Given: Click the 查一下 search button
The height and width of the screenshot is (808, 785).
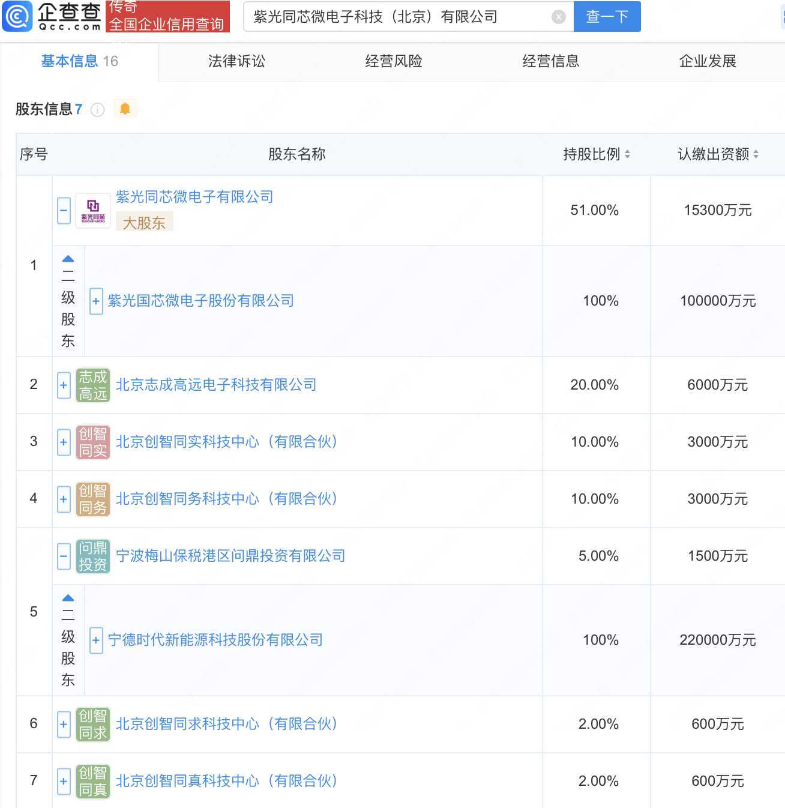Looking at the screenshot, I should pos(607,17).
